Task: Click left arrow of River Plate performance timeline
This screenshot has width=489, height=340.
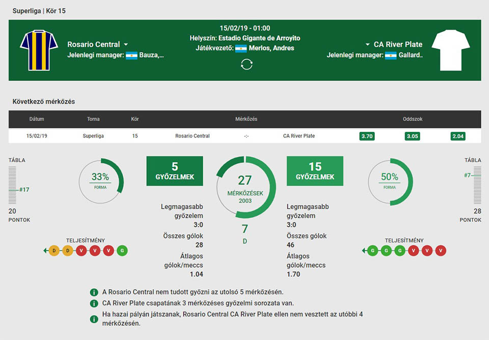Action: click(364, 250)
